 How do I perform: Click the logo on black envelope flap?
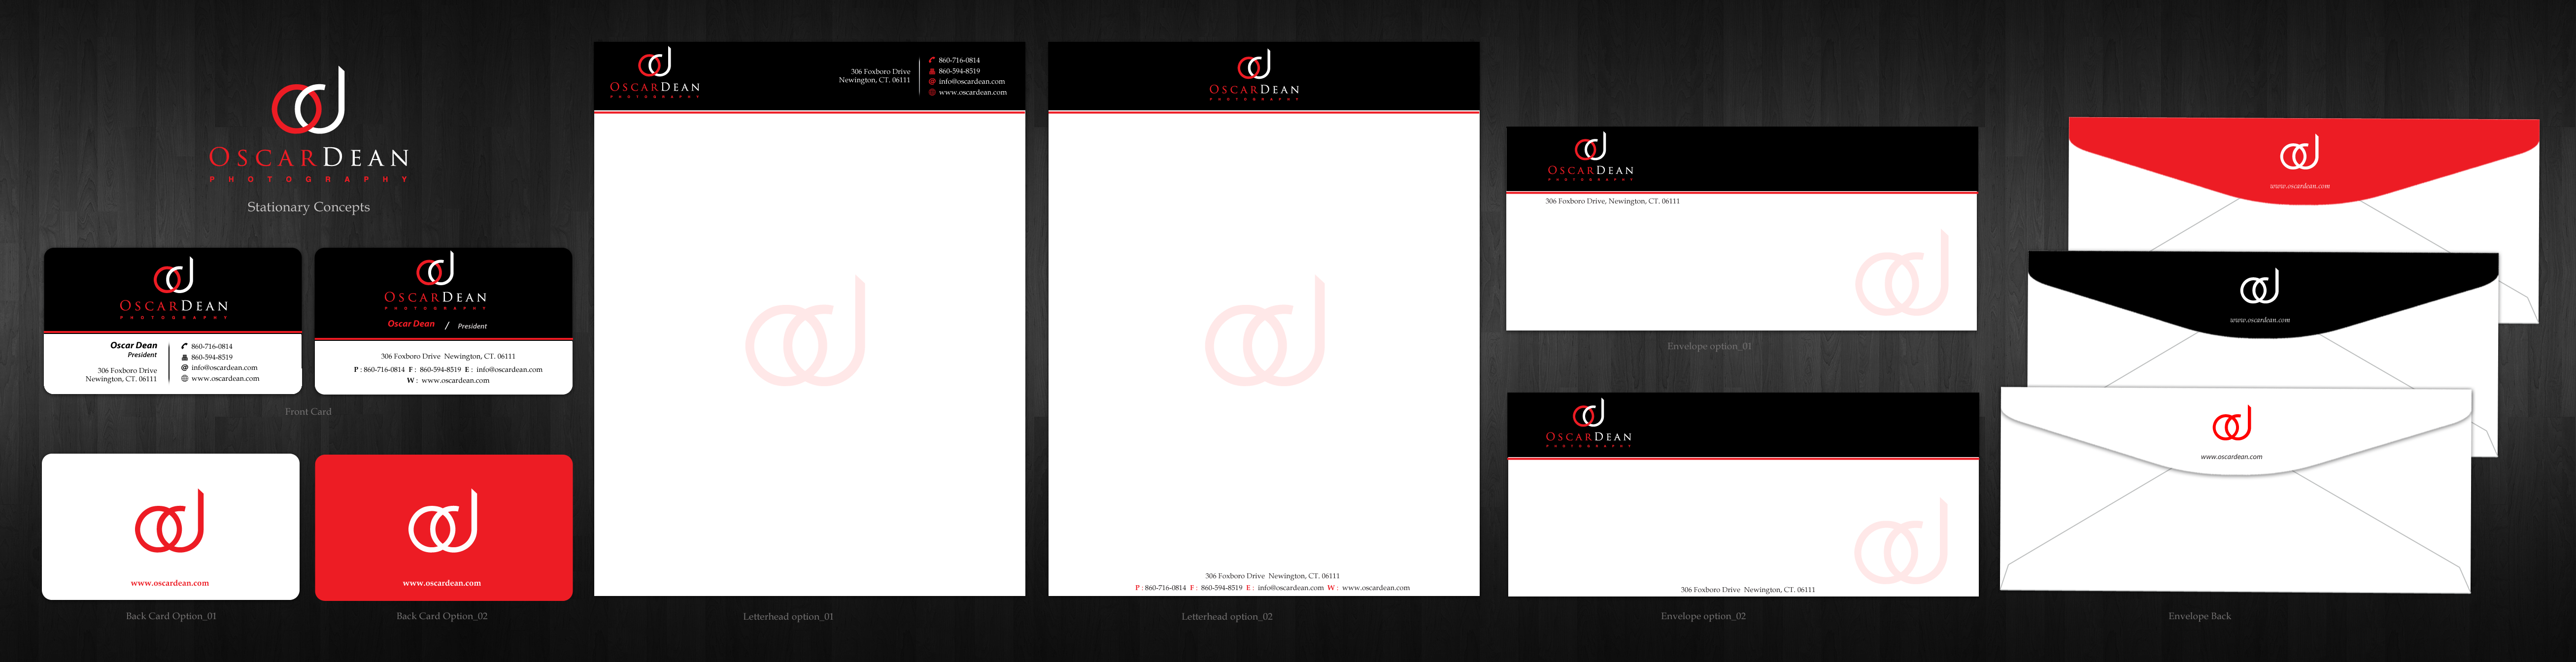coord(2260,287)
